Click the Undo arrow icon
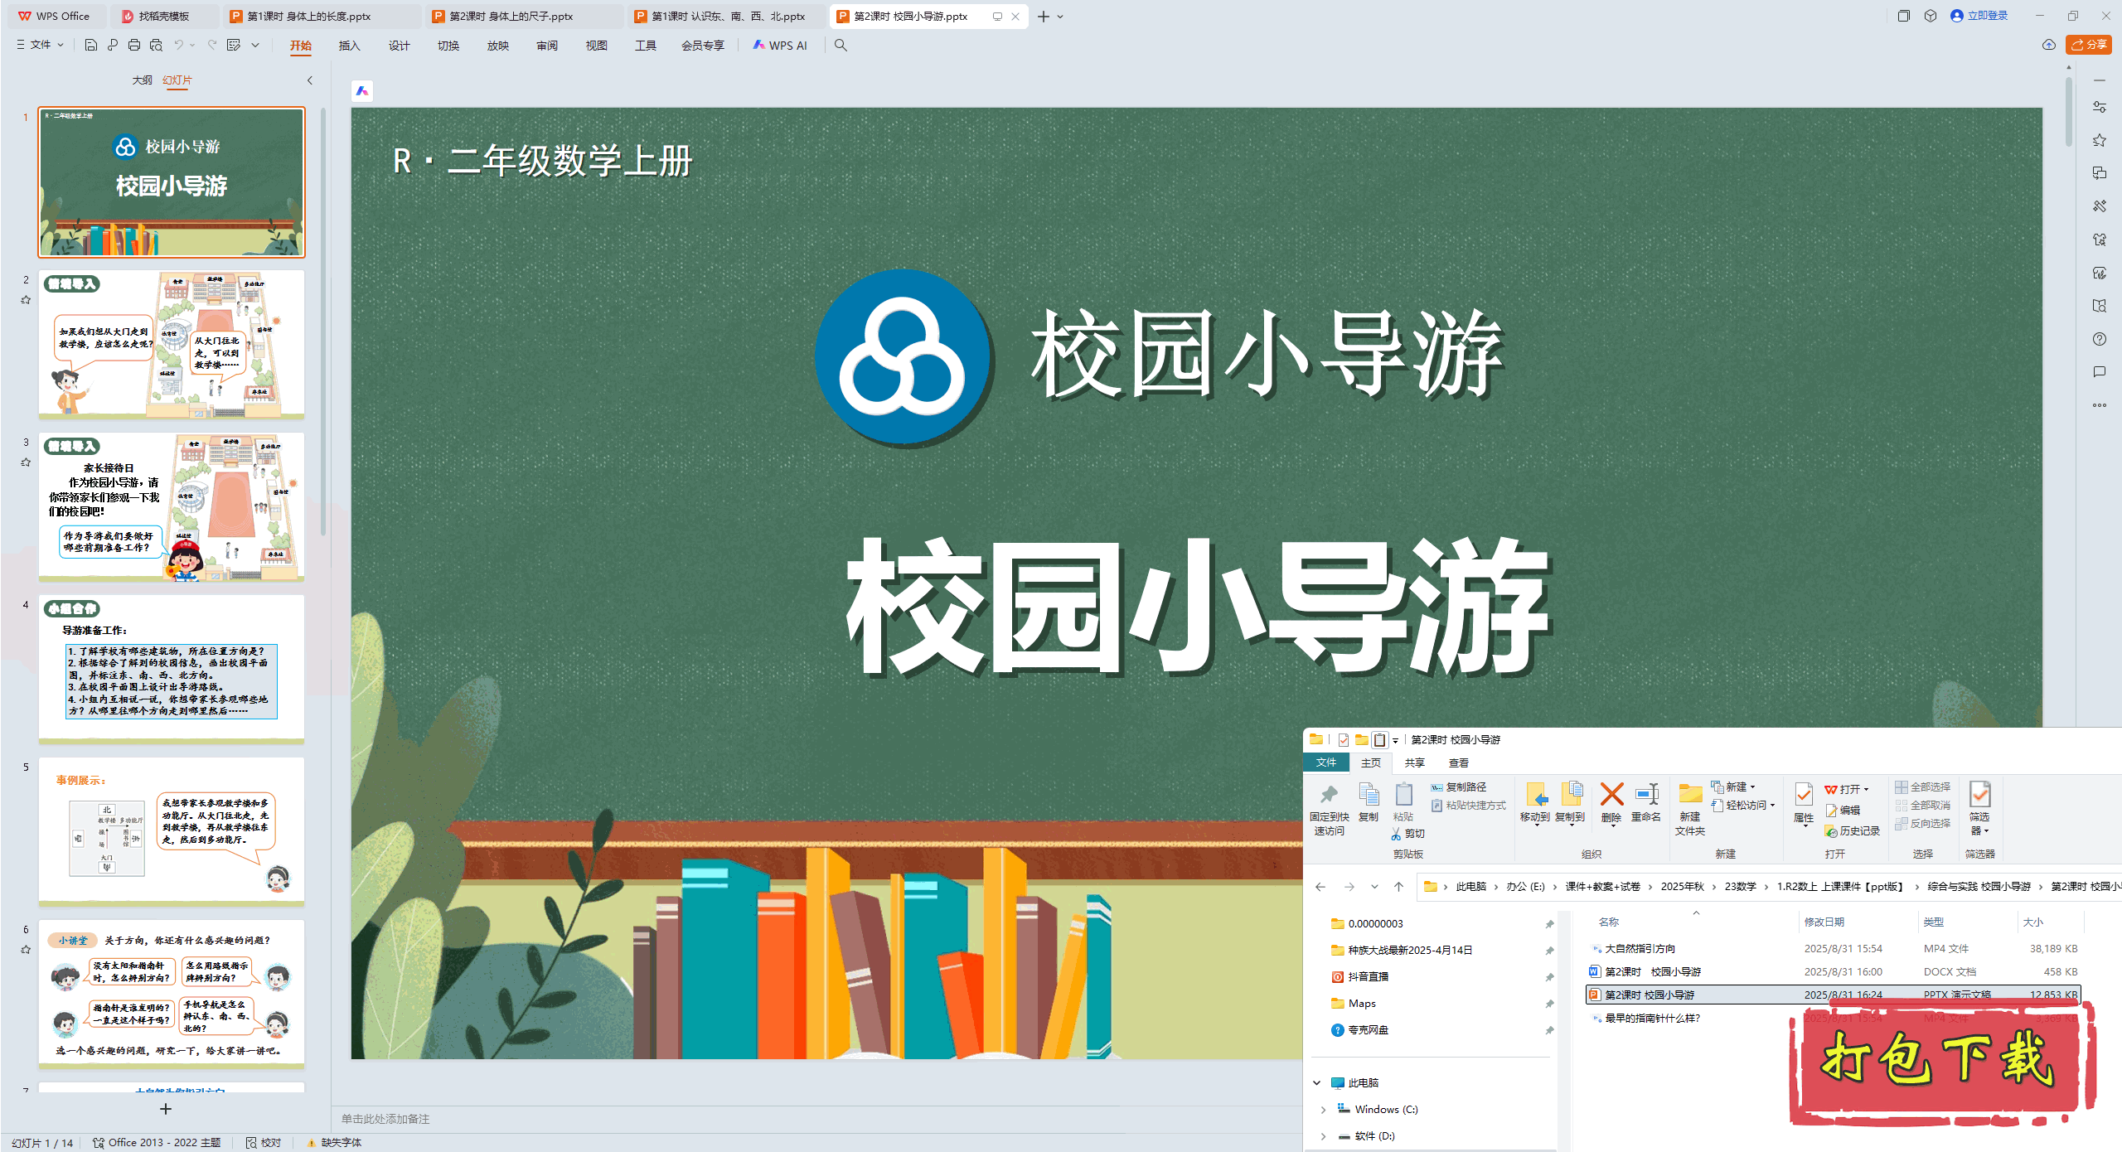 point(178,46)
